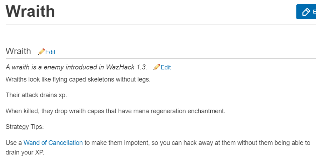Click the pencil icon beside the Wraith section heading
316x162 pixels.
tap(41, 52)
